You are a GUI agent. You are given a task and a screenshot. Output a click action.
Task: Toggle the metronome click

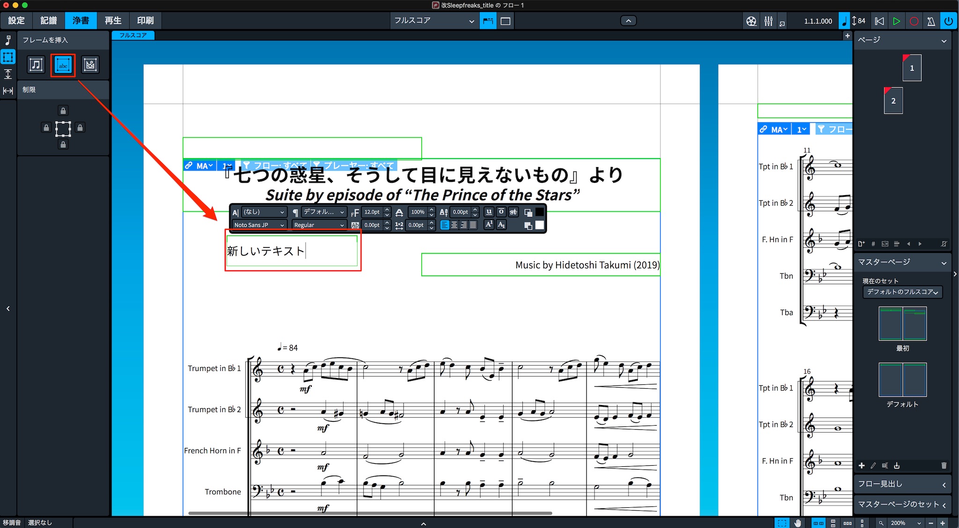click(931, 21)
